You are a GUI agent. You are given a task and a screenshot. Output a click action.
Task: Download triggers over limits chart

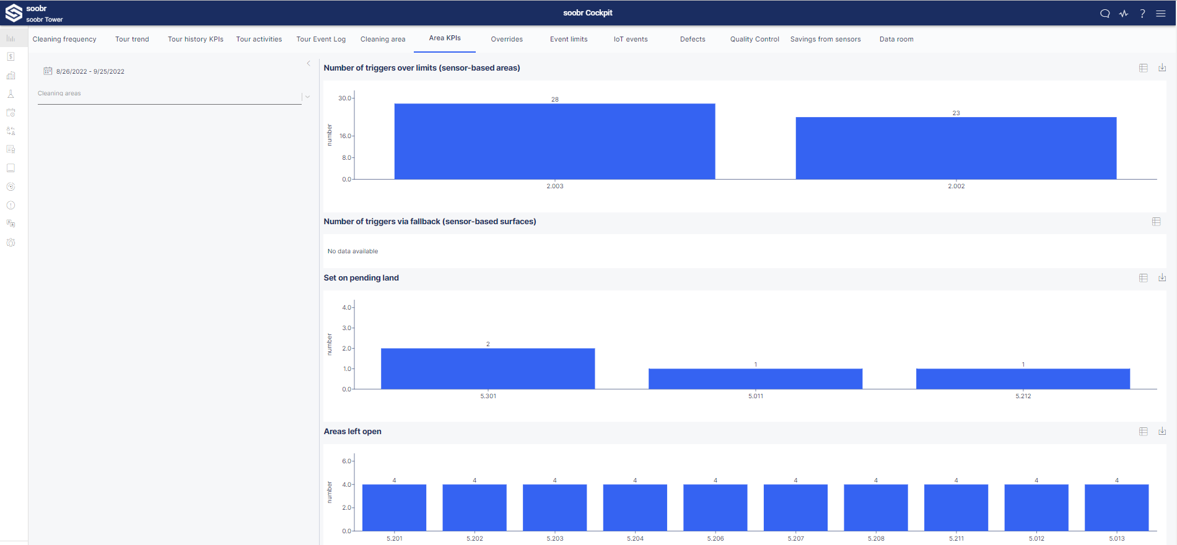[1162, 68]
